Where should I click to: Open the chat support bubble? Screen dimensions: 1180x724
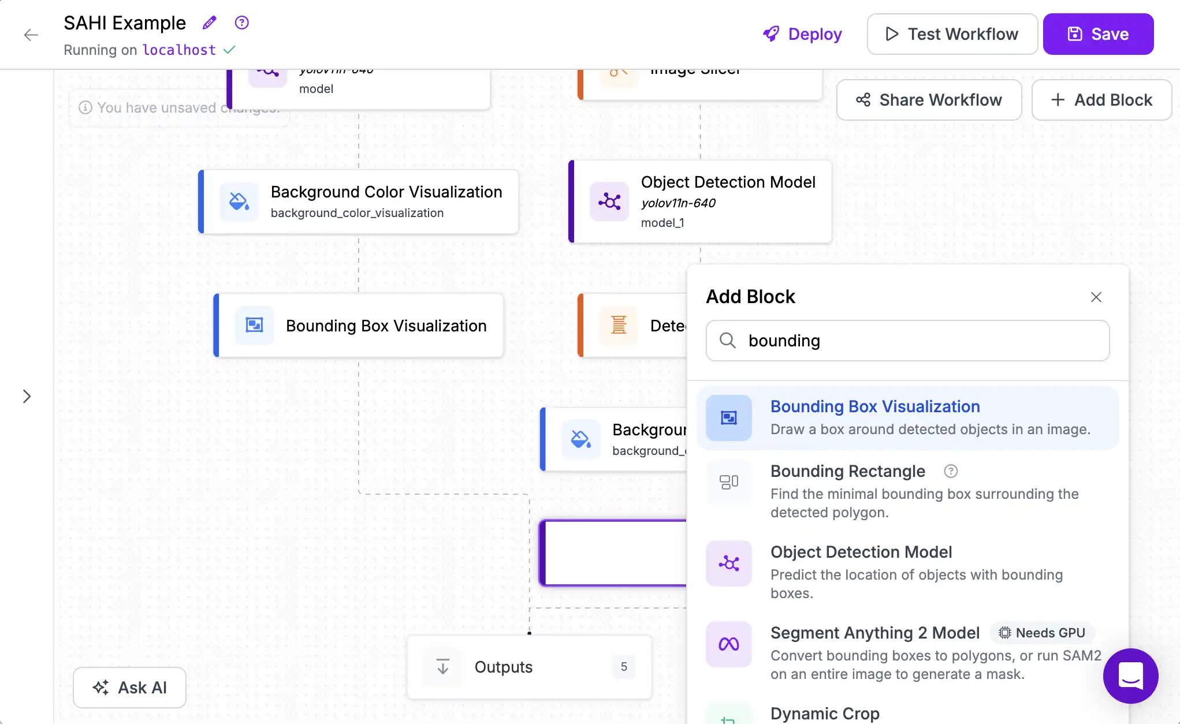pyautogui.click(x=1130, y=676)
